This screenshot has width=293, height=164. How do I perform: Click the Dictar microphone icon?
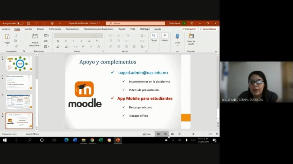[177, 37]
